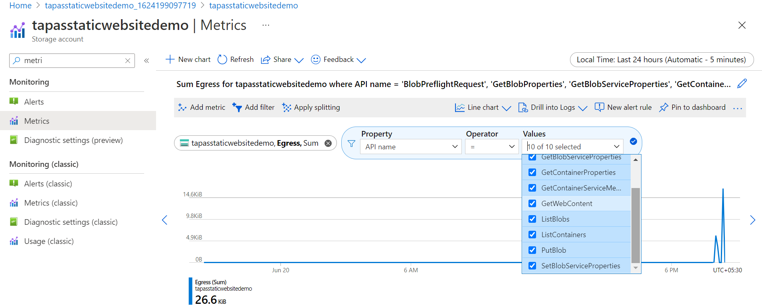Click the Feedback smiley icon

coord(316,59)
